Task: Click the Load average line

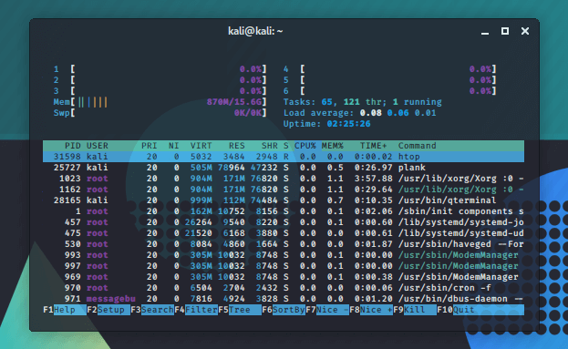Action: pos(360,113)
